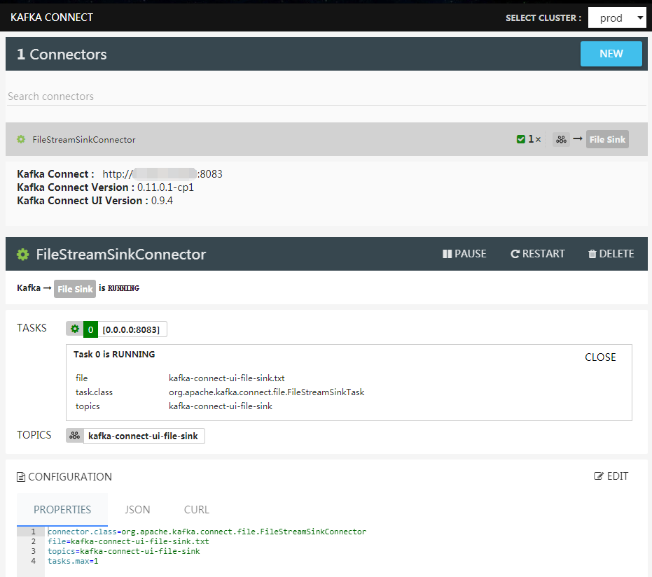Restart the FileStreamSinkConnector
The image size is (652, 577).
coord(538,254)
